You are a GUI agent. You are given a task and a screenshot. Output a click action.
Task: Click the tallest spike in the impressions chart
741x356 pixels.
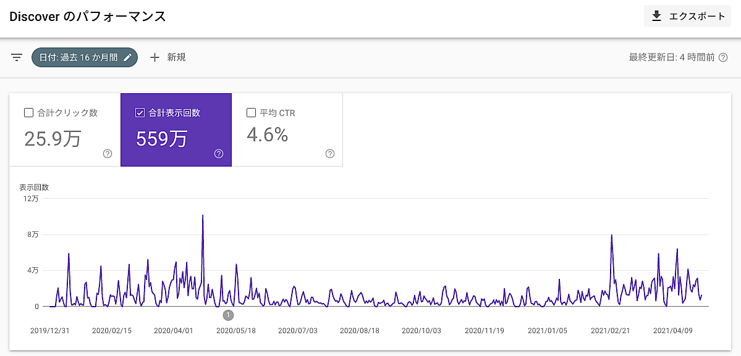(203, 216)
